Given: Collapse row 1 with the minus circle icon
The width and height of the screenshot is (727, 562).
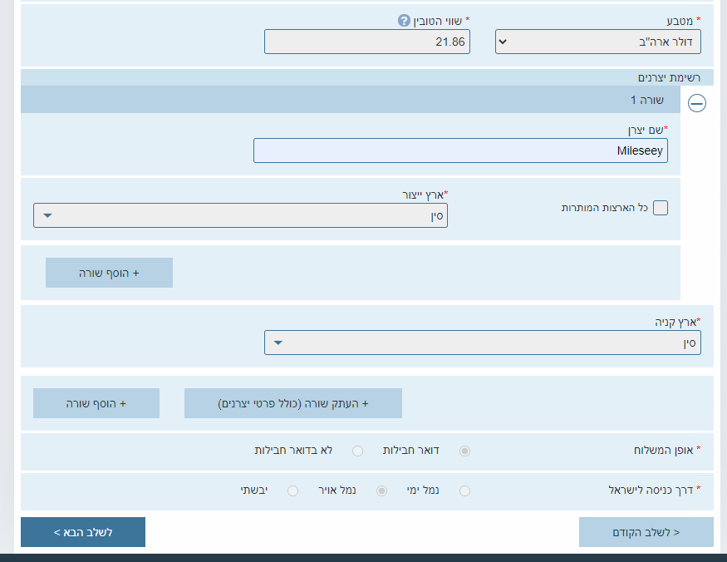Looking at the screenshot, I should click(697, 103).
